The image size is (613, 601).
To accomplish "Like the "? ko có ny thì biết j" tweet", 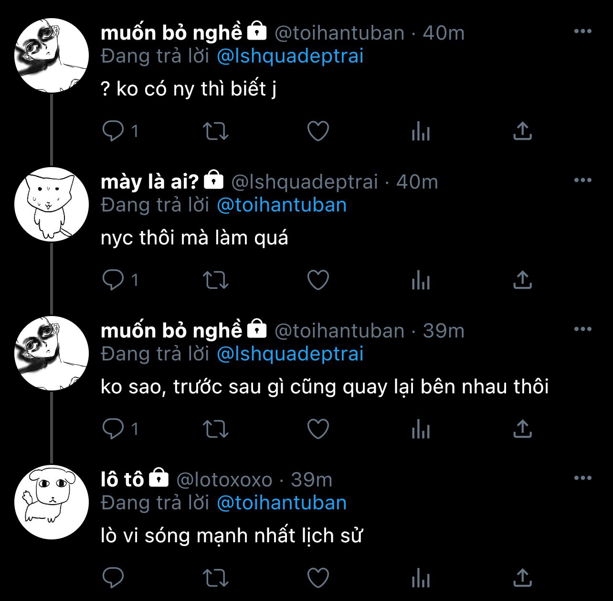I will click(x=318, y=131).
